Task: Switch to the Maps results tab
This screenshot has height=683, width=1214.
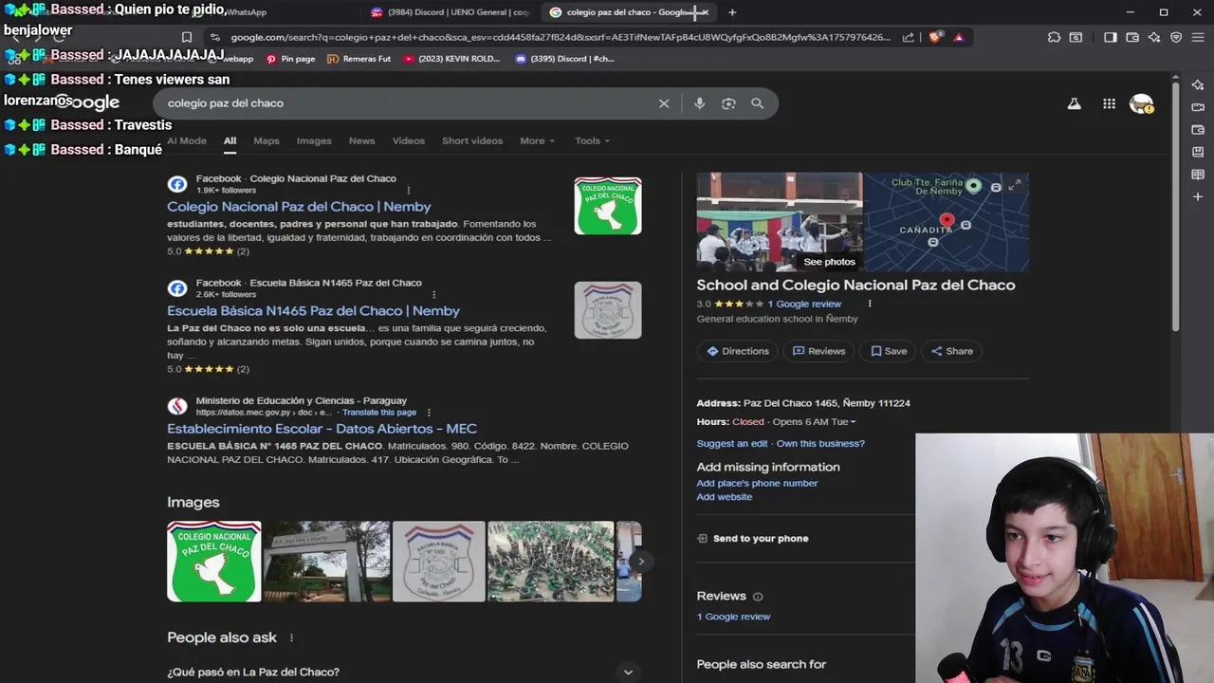Action: [267, 140]
